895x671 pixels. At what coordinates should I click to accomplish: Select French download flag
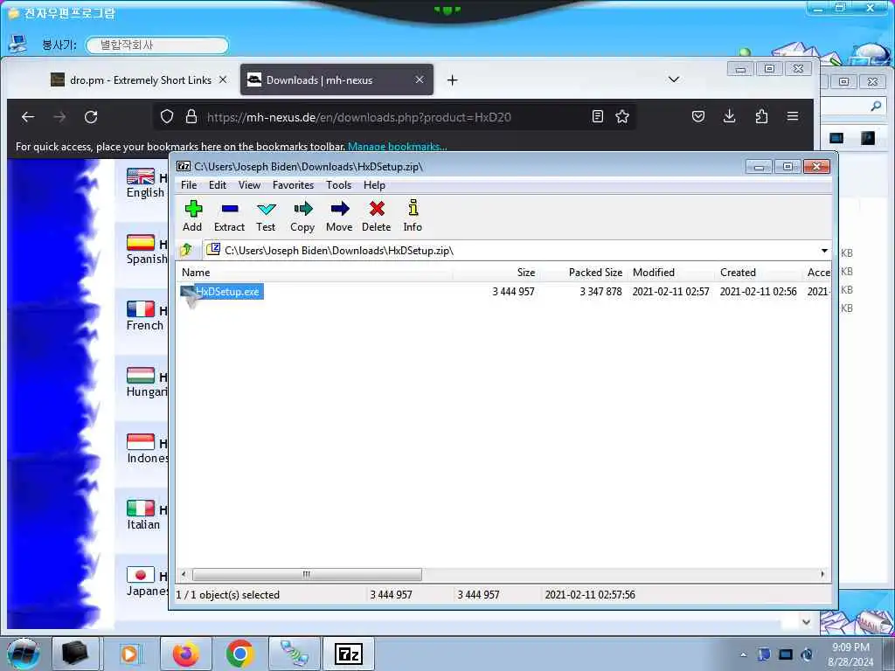tap(141, 308)
